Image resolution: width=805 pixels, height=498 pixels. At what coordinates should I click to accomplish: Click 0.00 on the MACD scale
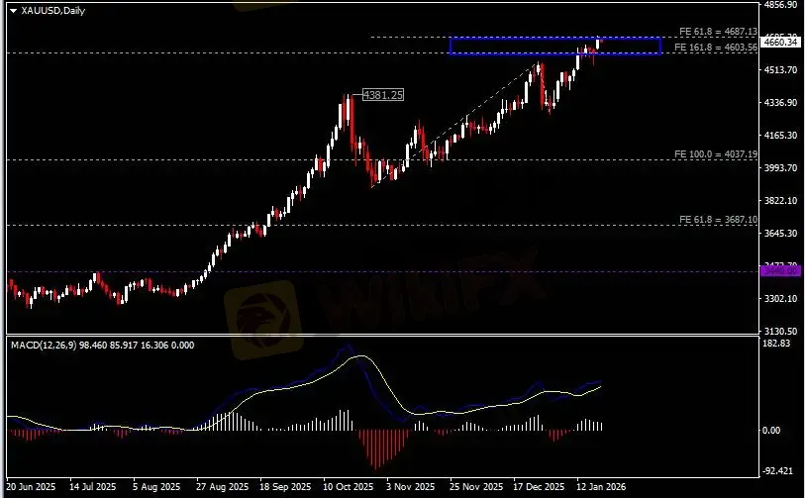[771, 431]
